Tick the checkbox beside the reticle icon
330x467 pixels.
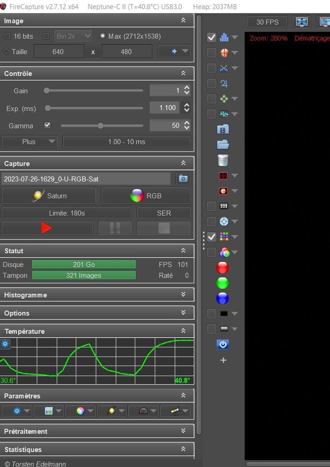pos(211,53)
